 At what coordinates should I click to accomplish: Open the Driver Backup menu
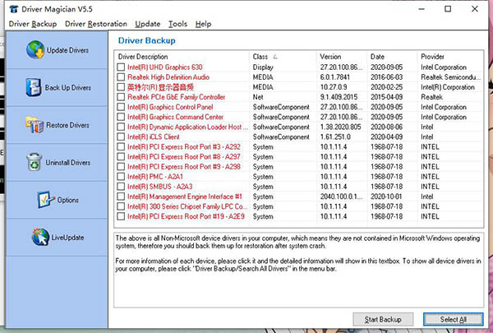[x=33, y=24]
